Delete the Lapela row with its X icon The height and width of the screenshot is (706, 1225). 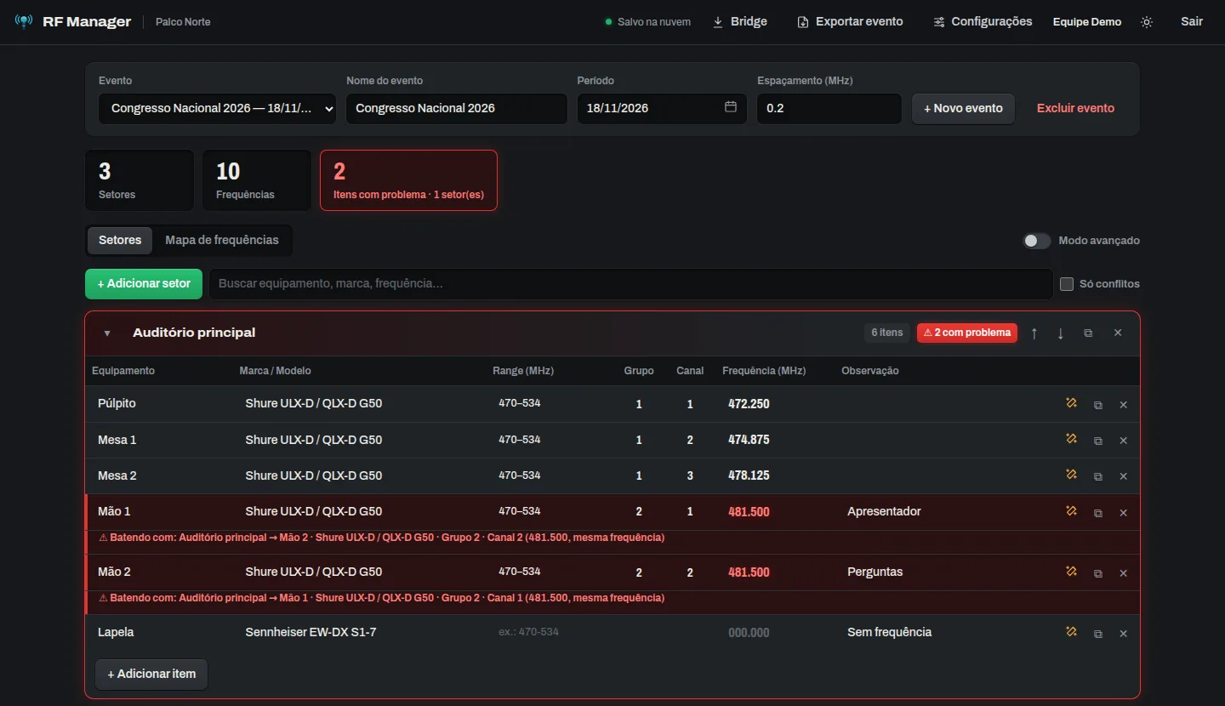[x=1123, y=634]
